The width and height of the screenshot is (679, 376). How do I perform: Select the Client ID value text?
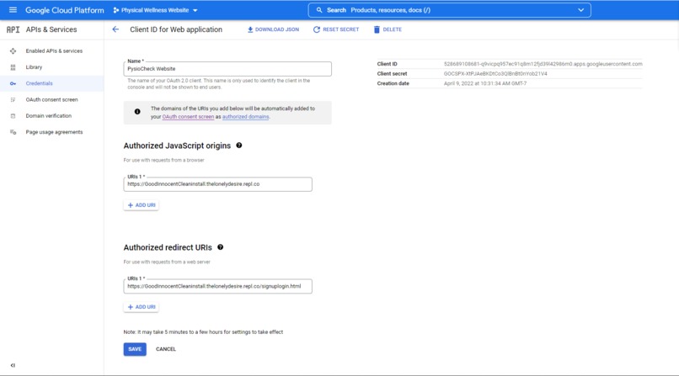pos(543,64)
